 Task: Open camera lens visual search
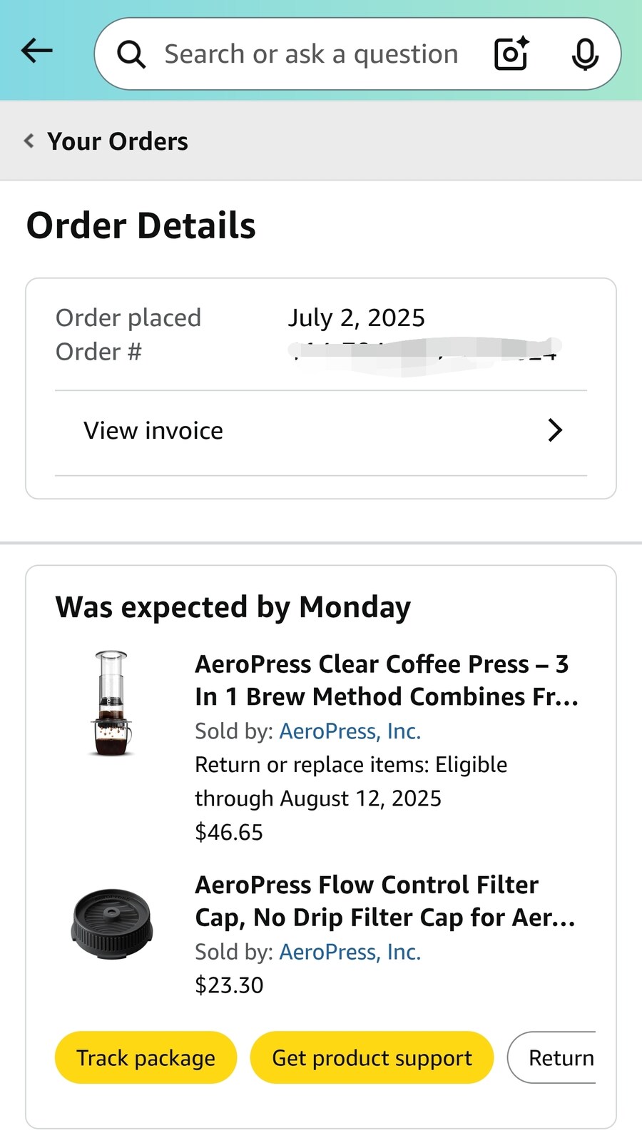(x=511, y=54)
